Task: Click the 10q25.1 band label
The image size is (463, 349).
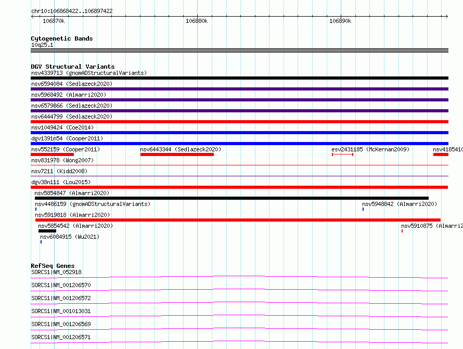Action: click(42, 45)
